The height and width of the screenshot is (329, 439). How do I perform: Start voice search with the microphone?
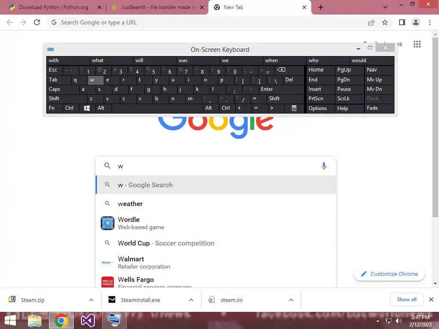click(324, 166)
